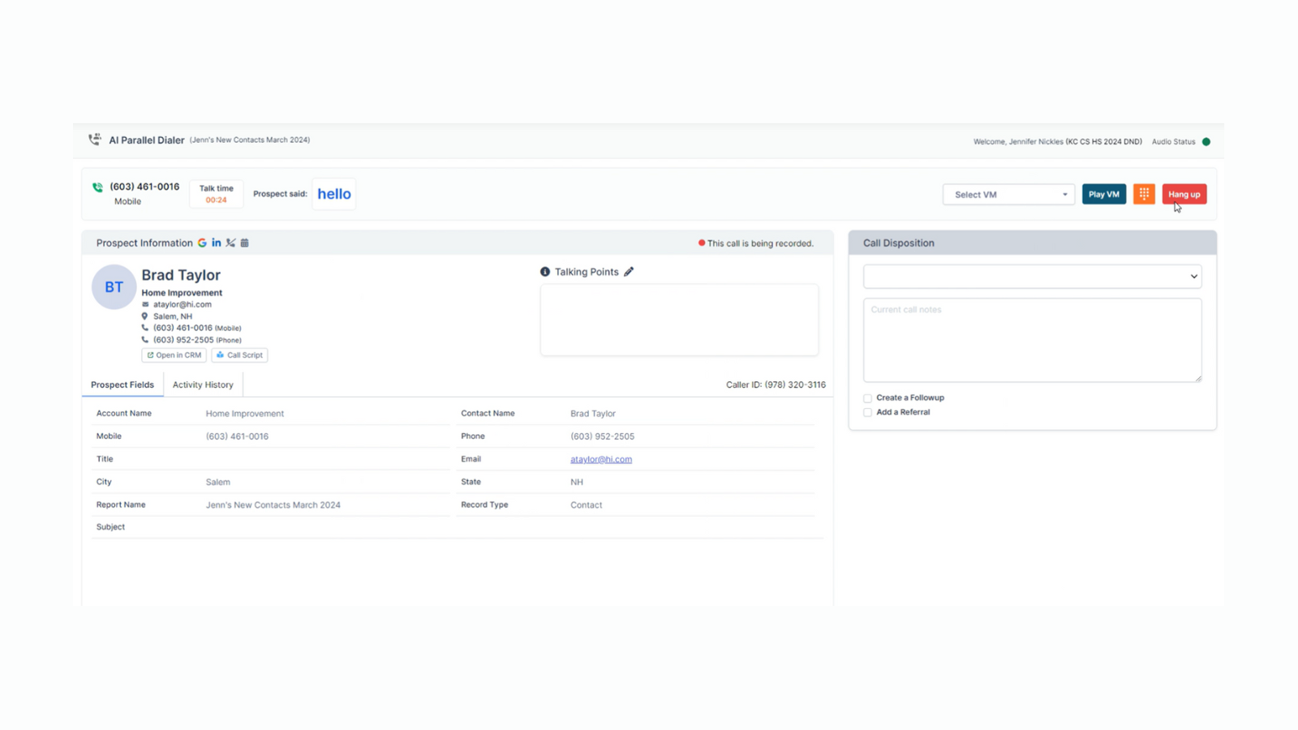
Task: Click the BT avatar thumbnail
Action: point(114,287)
